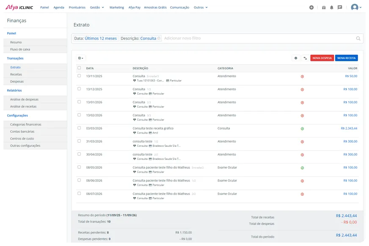Open the chat messages icon
The image size is (369, 246).
pos(340,8)
